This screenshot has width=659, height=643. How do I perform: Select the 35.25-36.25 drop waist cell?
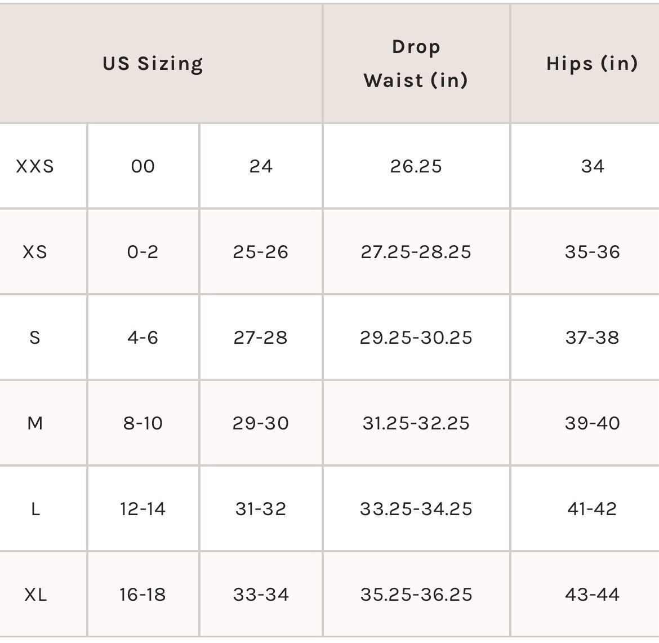tap(416, 595)
